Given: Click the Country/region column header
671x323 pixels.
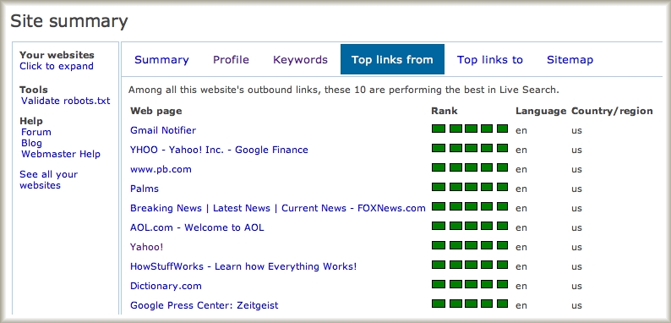Looking at the screenshot, I should pyautogui.click(x=612, y=111).
